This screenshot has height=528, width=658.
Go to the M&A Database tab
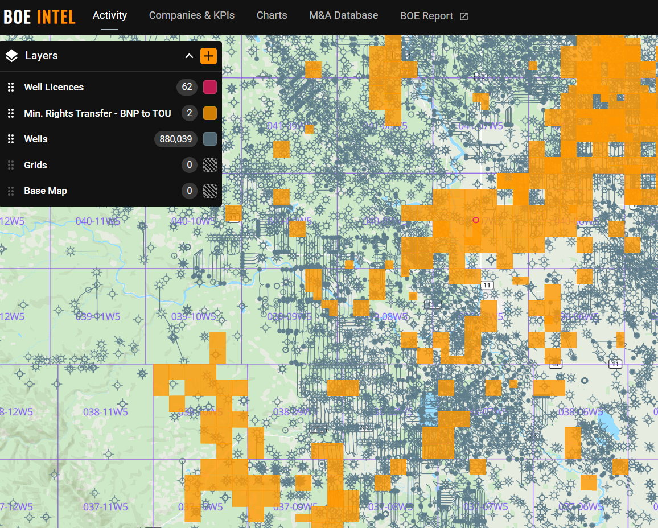coord(344,15)
